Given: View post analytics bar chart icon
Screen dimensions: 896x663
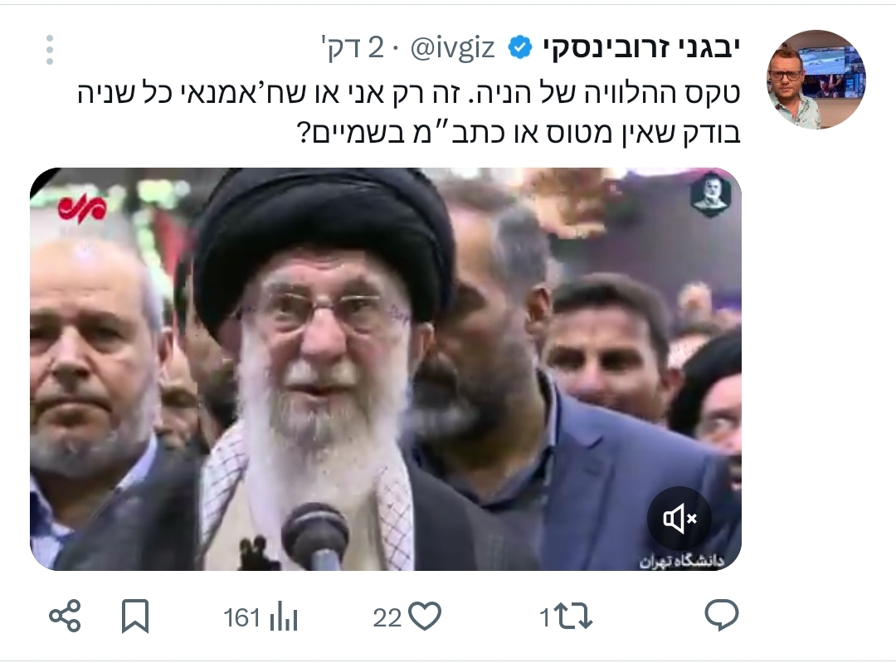Looking at the screenshot, I should click(x=284, y=617).
